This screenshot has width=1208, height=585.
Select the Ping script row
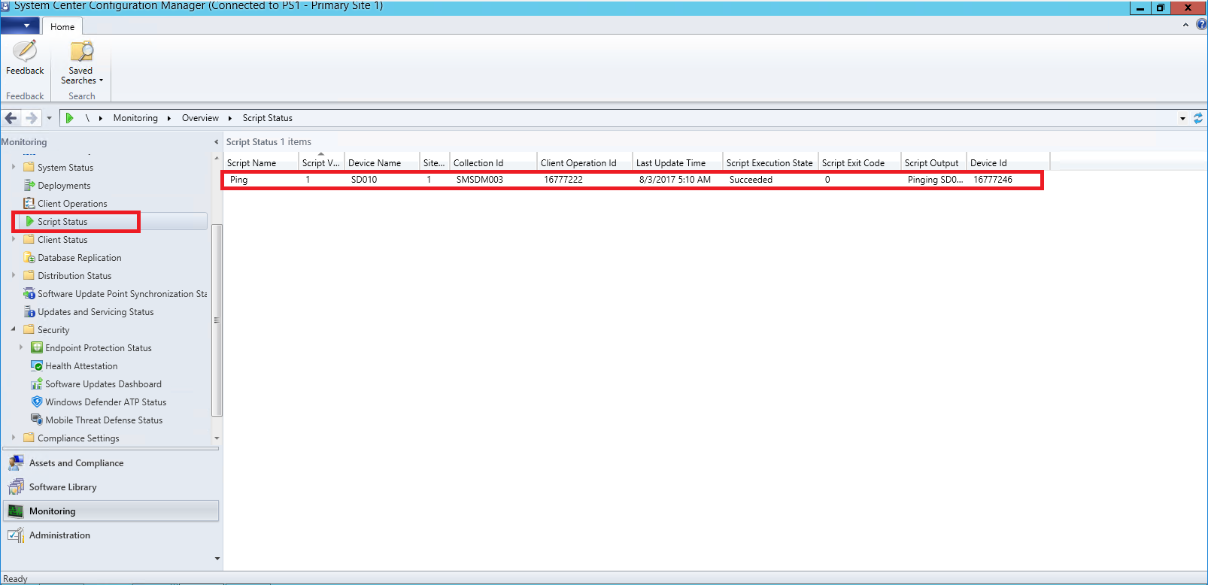coord(632,180)
